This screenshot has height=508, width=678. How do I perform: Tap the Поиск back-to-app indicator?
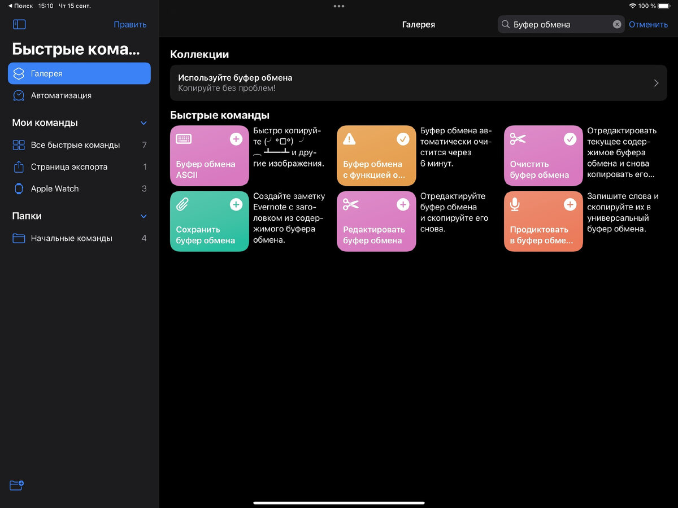pos(20,6)
